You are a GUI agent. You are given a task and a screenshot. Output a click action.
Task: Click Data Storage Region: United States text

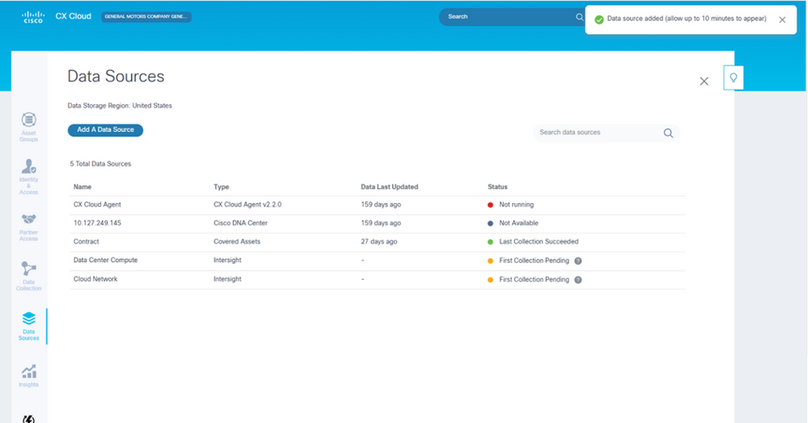pyautogui.click(x=120, y=106)
